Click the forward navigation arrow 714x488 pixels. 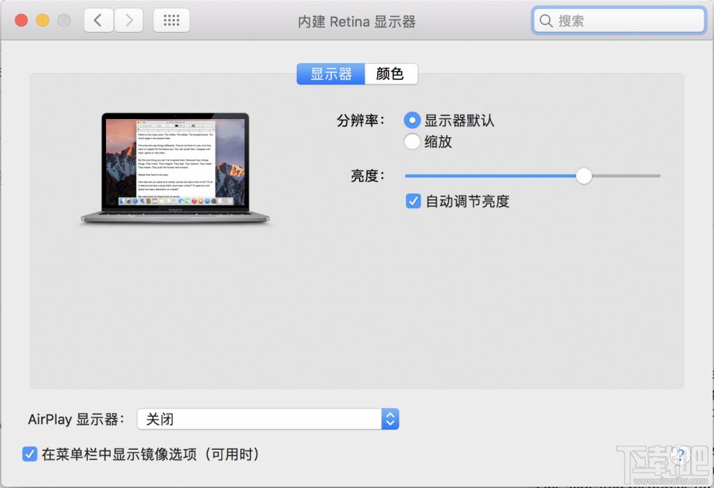tap(128, 20)
